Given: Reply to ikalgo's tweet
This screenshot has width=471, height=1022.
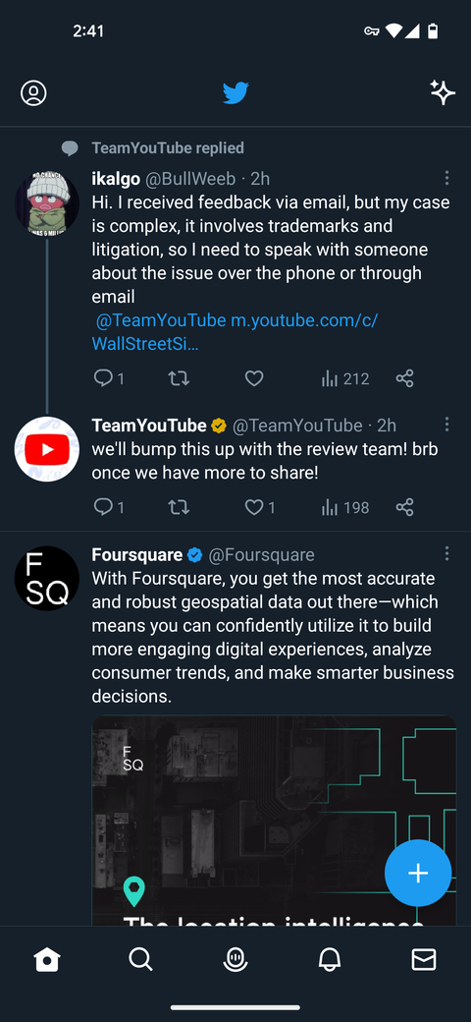Looking at the screenshot, I should (x=109, y=378).
